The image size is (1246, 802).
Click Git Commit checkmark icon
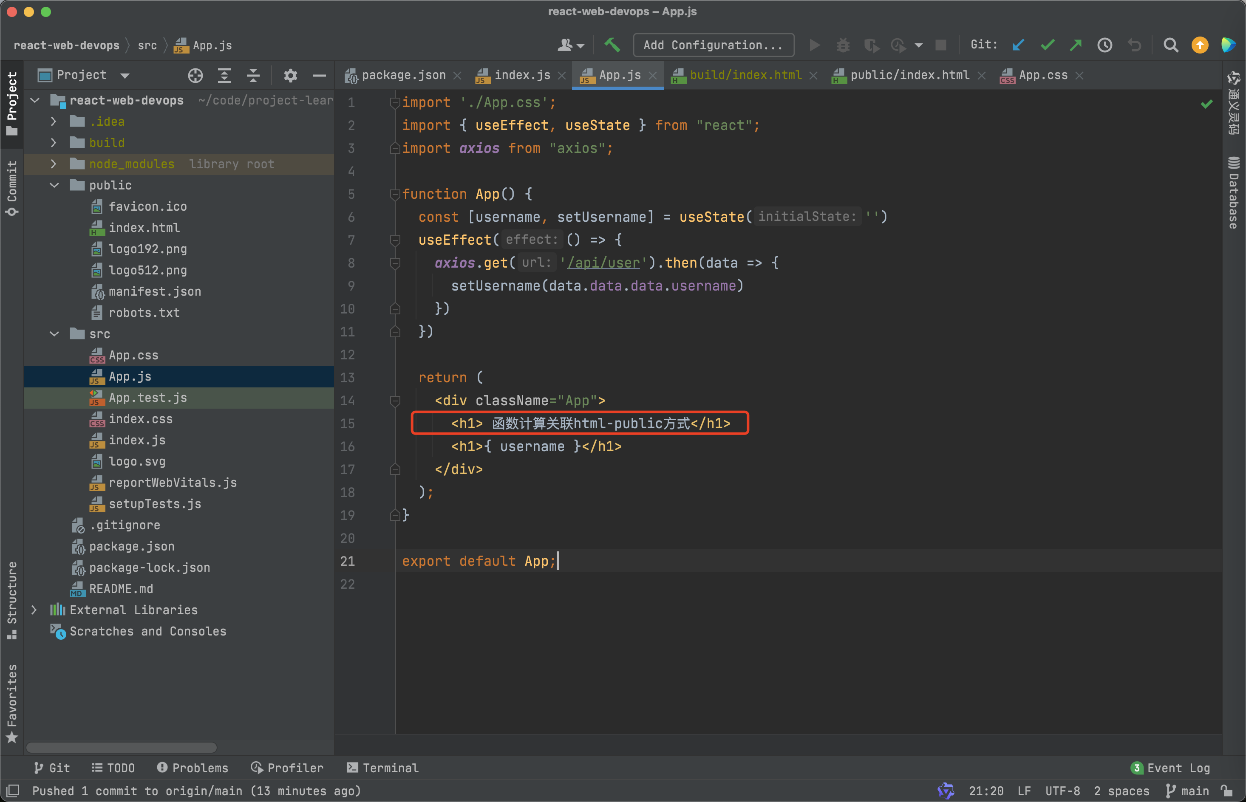1048,45
